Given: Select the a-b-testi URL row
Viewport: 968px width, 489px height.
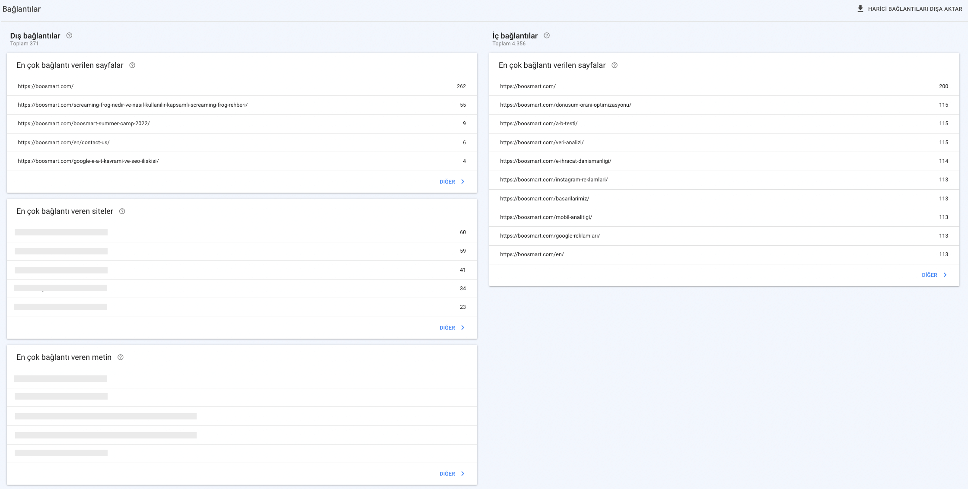Looking at the screenshot, I should [724, 124].
